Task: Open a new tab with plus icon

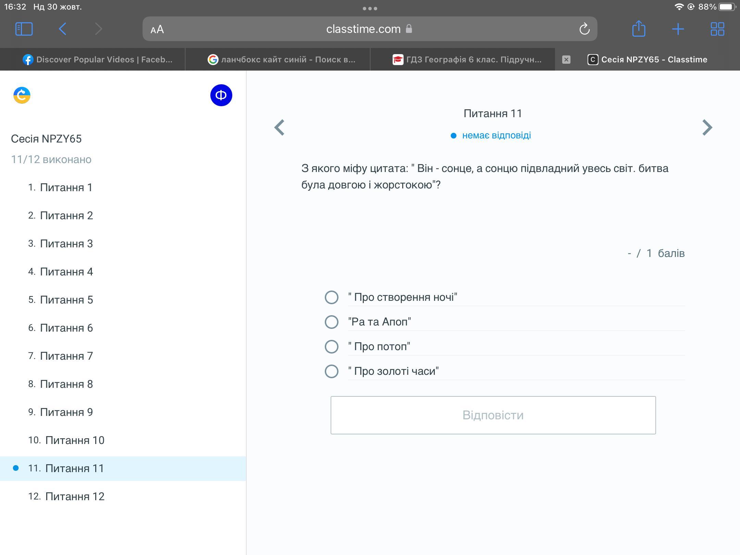Action: pos(678,29)
